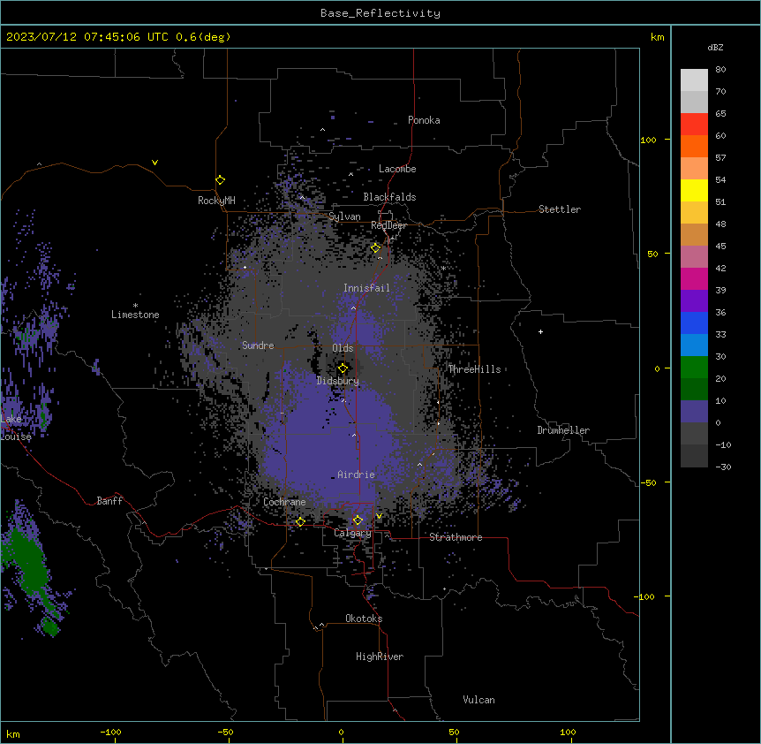
Task: Click the yellow diamond marker above RockyMH
Action: point(220,180)
